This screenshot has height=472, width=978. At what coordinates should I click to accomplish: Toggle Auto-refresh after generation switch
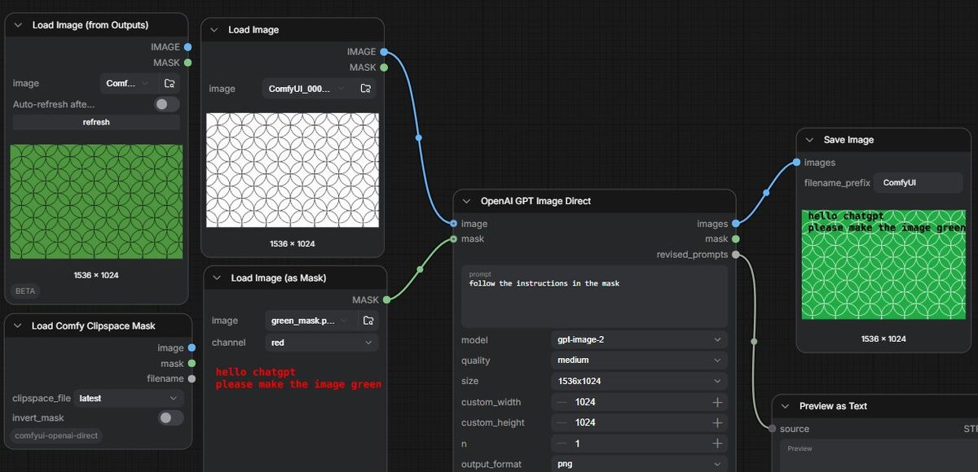click(x=167, y=104)
